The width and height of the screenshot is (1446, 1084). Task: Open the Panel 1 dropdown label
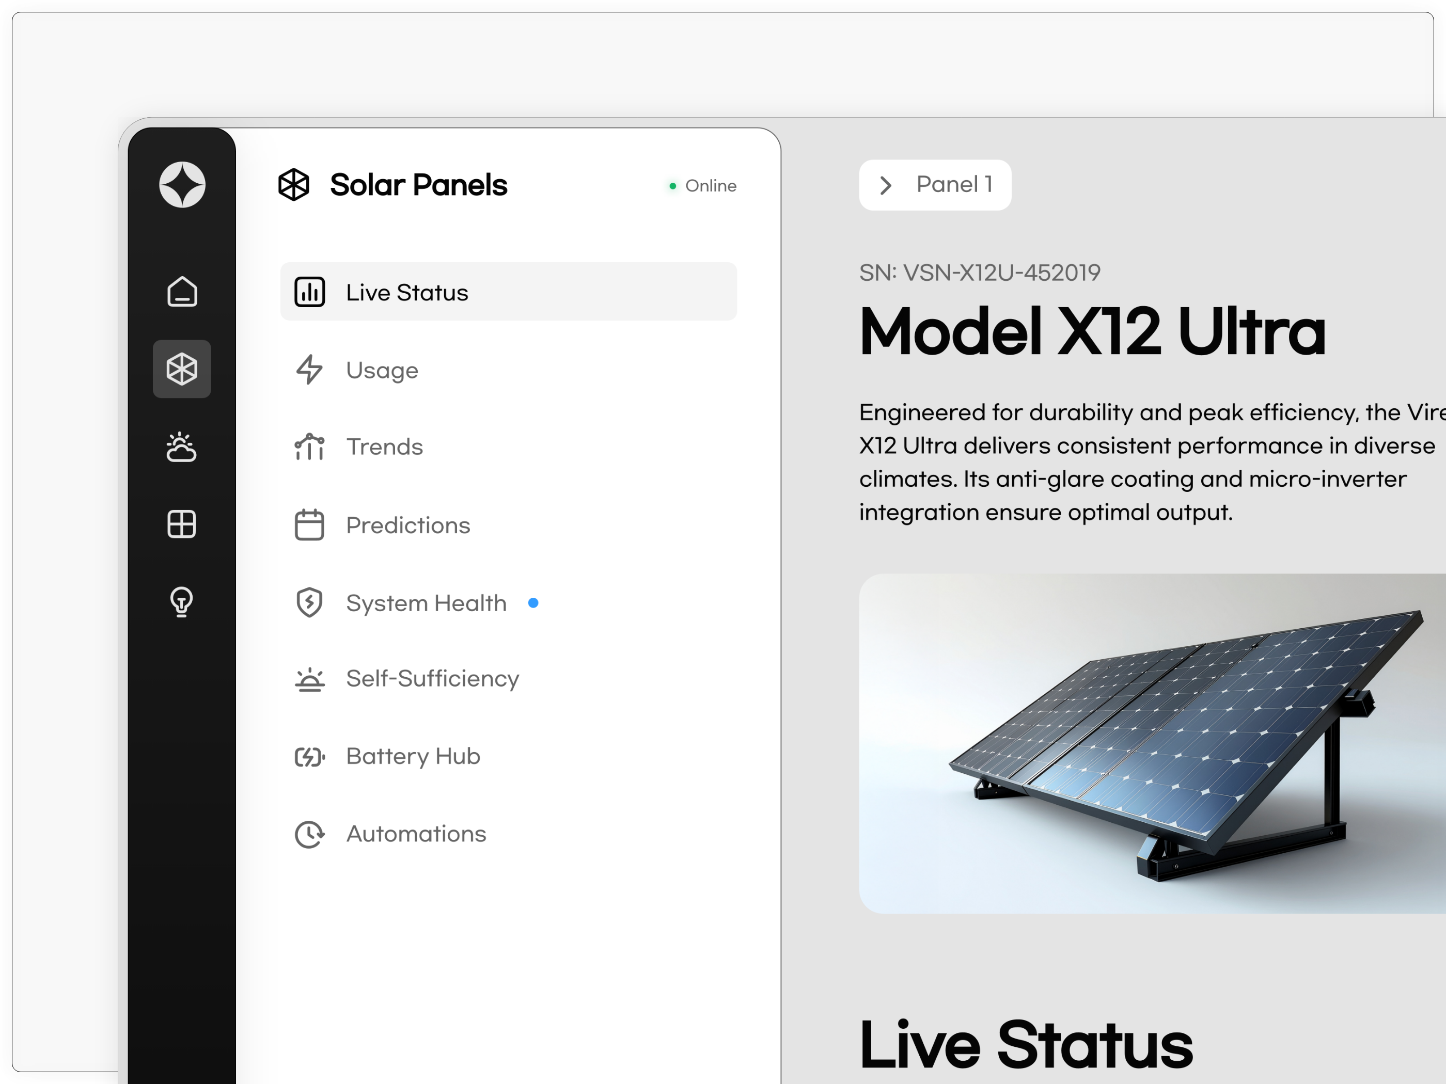[x=954, y=185]
